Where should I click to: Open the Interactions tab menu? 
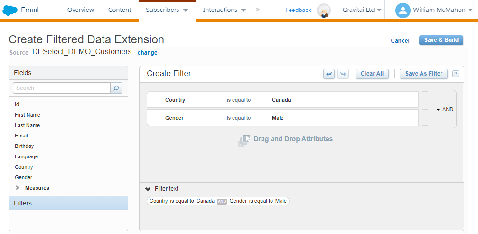[x=224, y=10]
